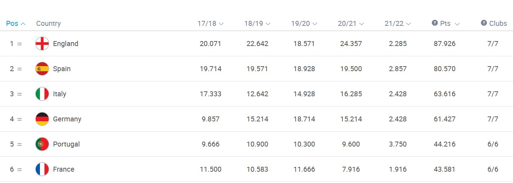Open the Clubs help question-mark icon
This screenshot has width=513, height=183.
coord(484,23)
